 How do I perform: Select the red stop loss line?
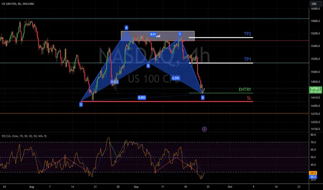tap(167, 102)
